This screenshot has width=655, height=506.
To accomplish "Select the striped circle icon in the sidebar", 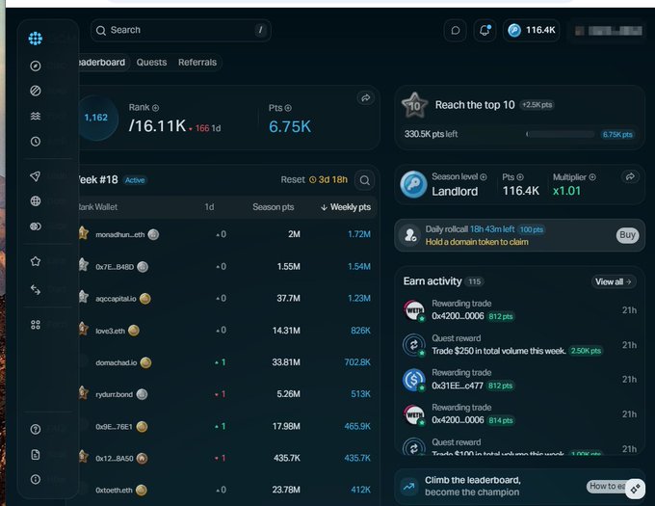I will [x=36, y=91].
